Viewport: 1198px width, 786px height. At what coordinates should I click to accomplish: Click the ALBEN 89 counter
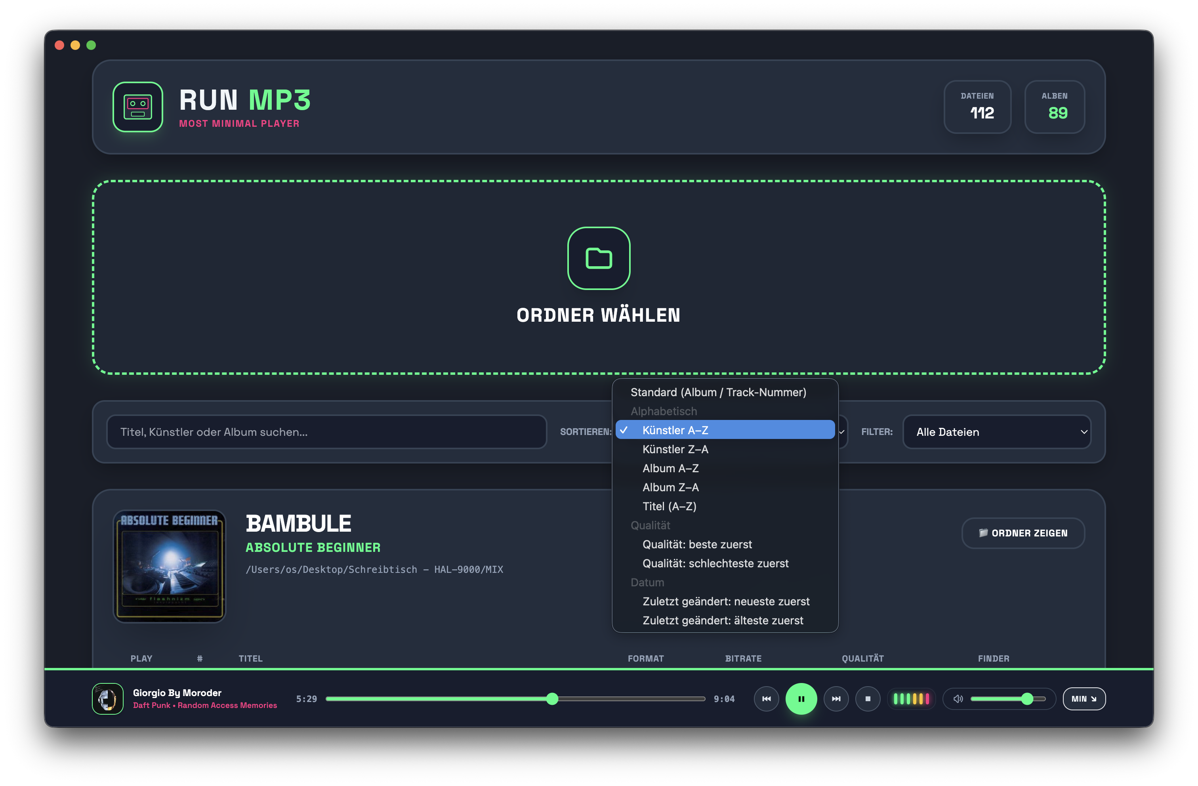[1054, 107]
